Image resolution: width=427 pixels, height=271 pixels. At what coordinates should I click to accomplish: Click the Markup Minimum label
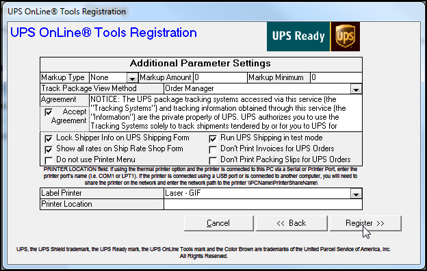(276, 77)
